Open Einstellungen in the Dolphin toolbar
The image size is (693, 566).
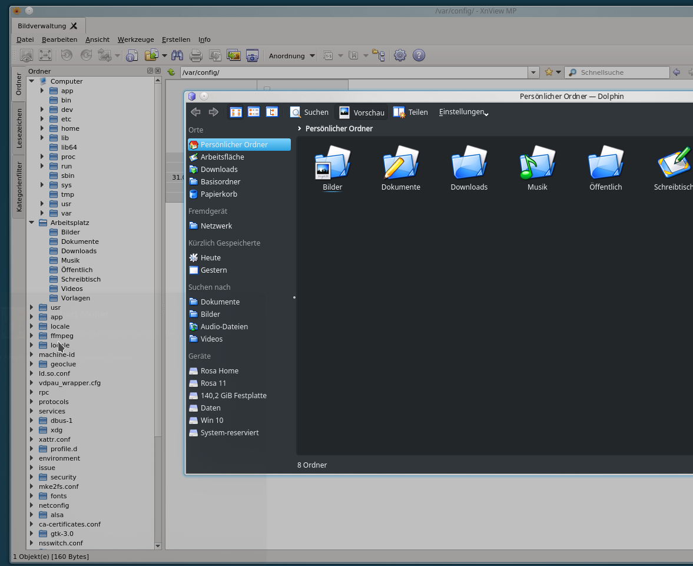[463, 112]
